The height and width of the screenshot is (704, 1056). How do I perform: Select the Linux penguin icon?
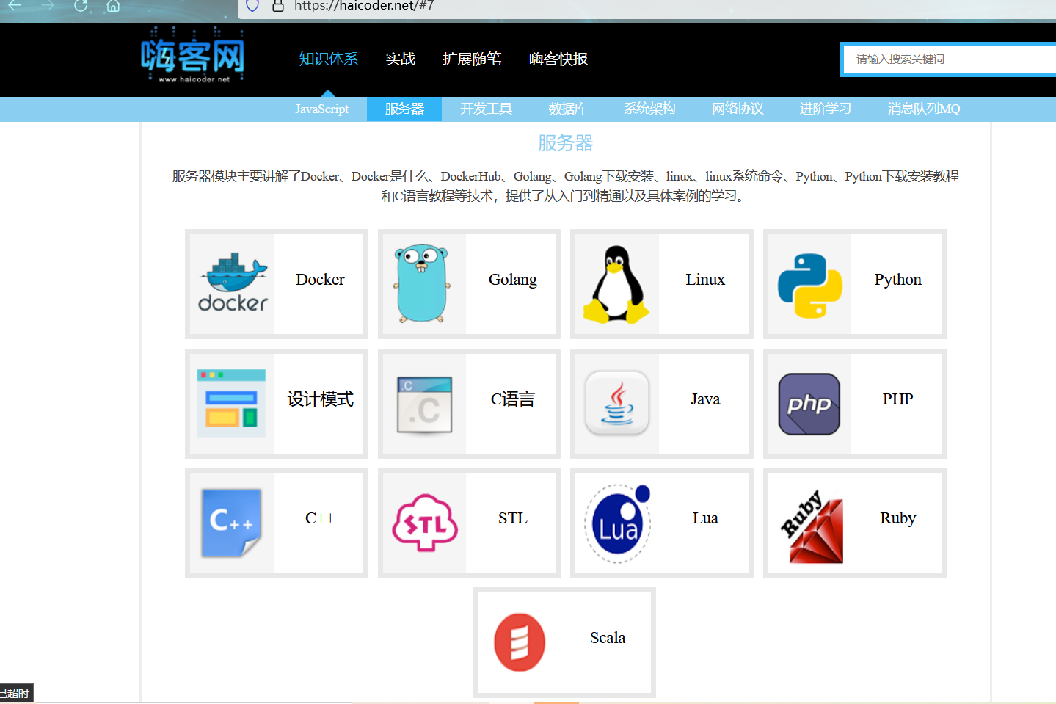(x=616, y=284)
